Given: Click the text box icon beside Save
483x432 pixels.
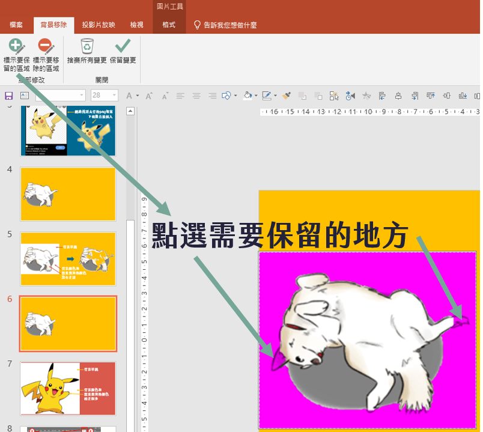Looking at the screenshot, I should click(x=25, y=96).
